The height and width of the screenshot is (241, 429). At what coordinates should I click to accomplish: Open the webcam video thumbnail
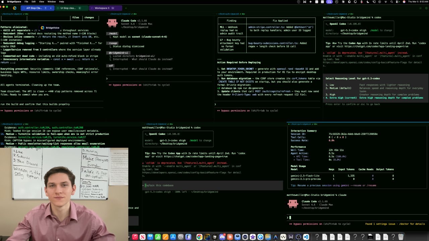tap(64, 194)
